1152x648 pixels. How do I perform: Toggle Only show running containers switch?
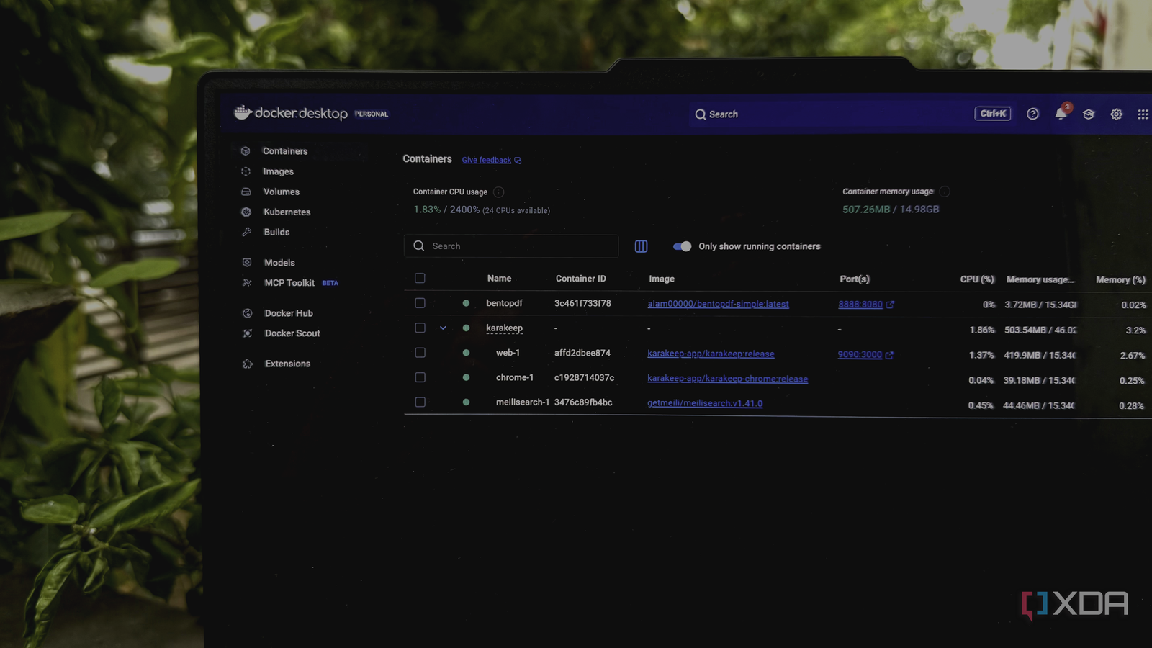tap(682, 246)
